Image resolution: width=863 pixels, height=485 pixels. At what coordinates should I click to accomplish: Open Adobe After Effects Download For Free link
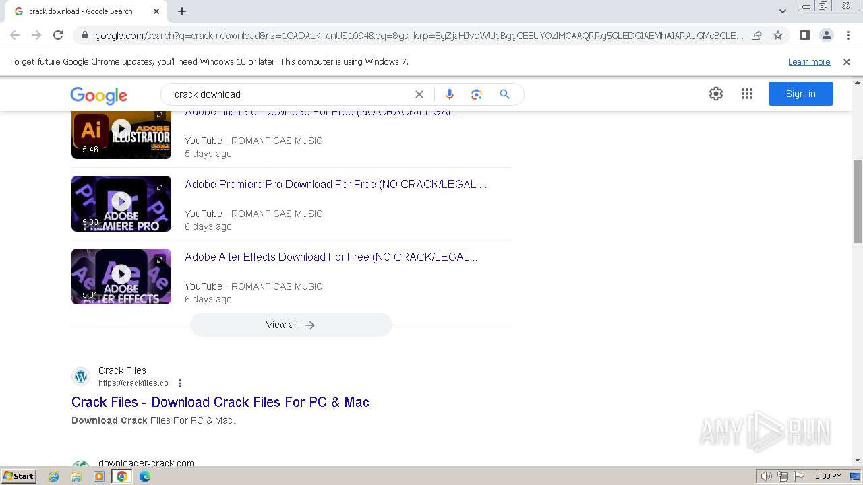point(332,257)
